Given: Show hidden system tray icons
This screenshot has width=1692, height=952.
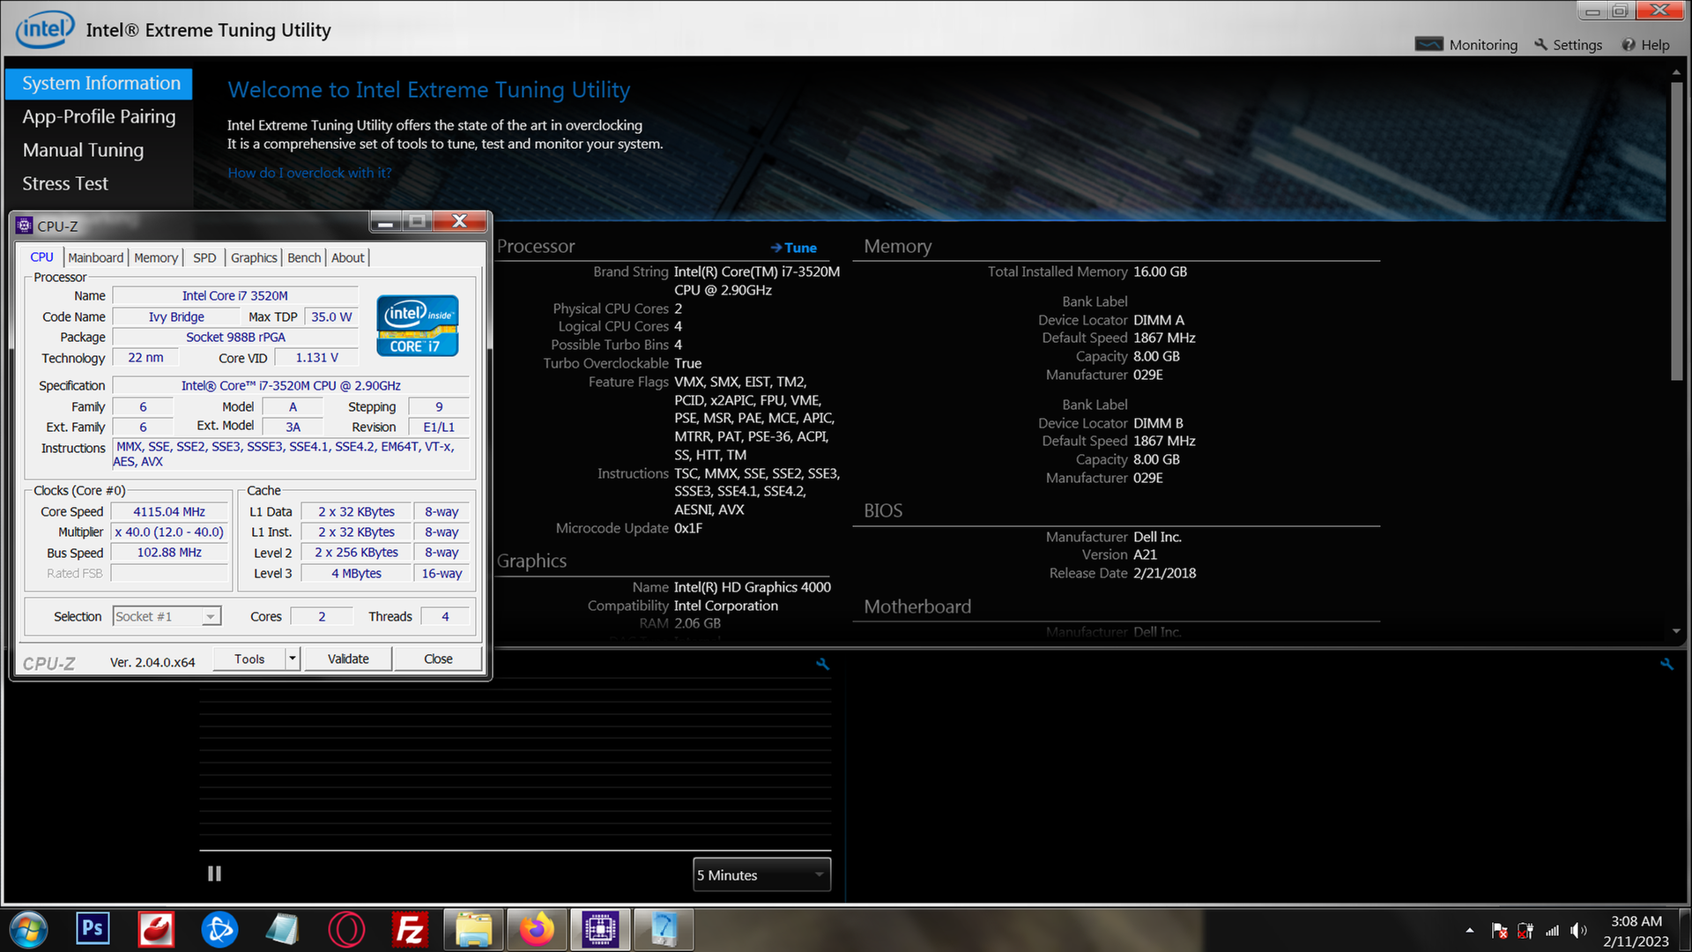Looking at the screenshot, I should 1469,930.
